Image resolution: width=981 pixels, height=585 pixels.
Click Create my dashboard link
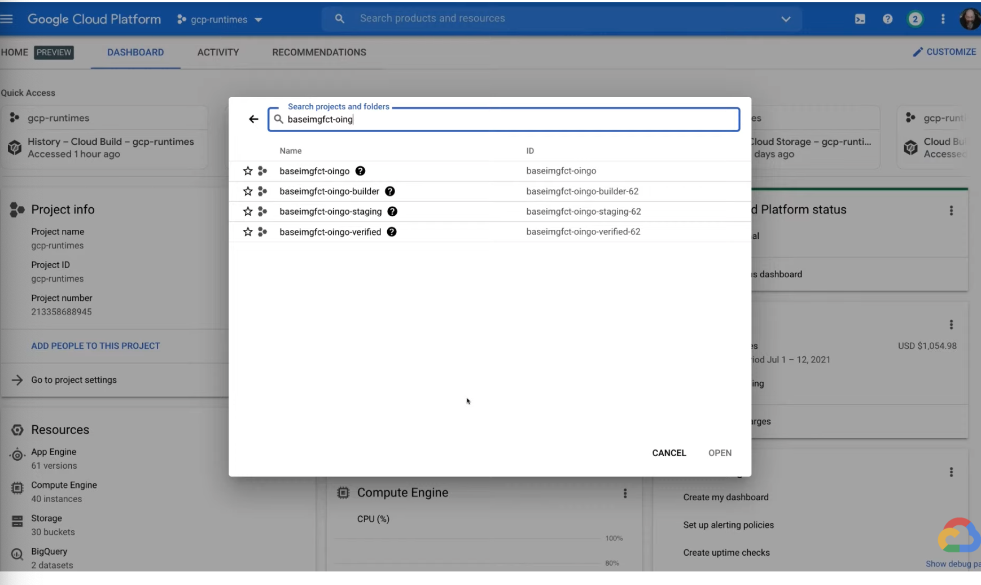coord(726,497)
